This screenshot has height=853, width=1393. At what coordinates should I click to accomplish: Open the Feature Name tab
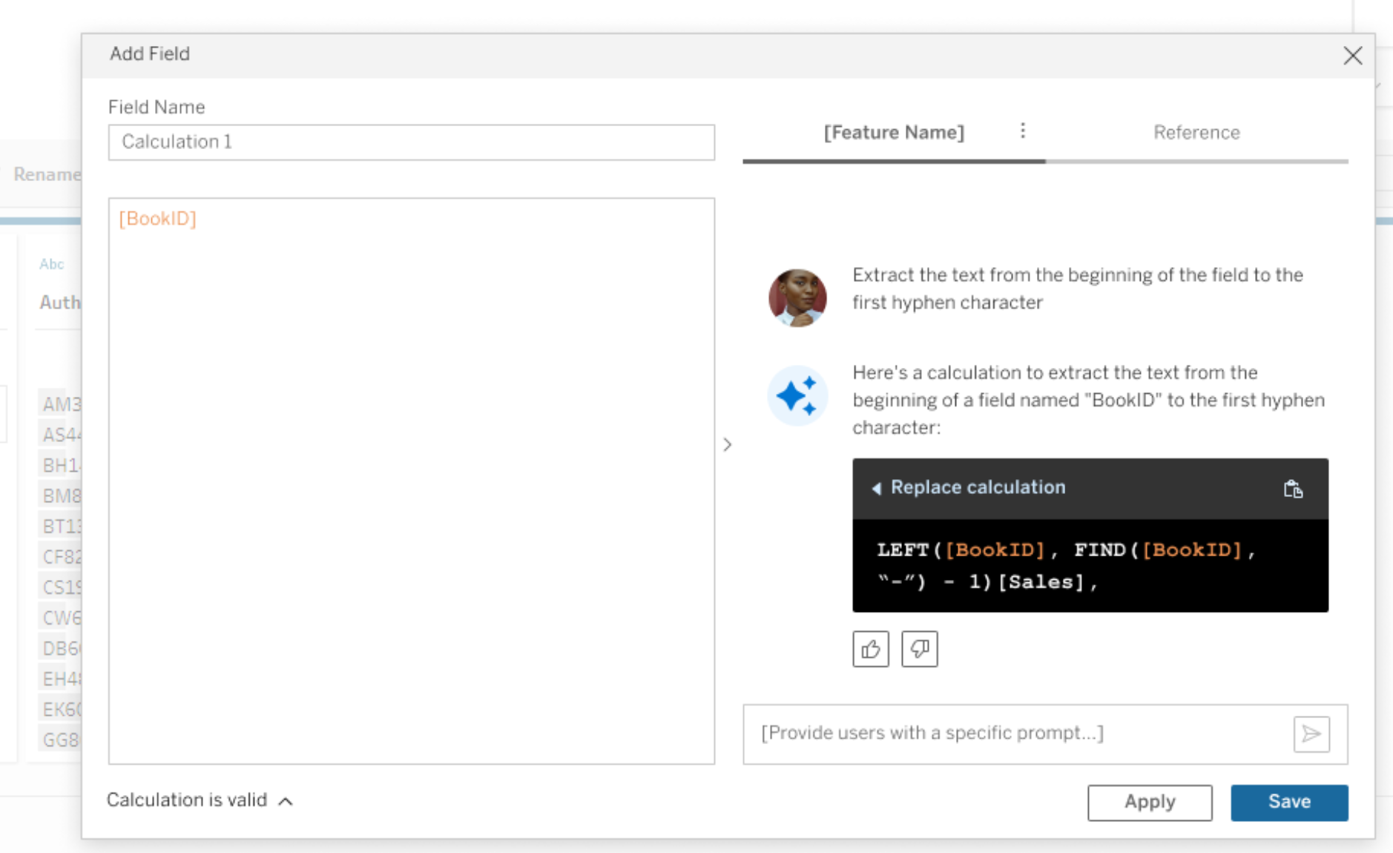[894, 133]
